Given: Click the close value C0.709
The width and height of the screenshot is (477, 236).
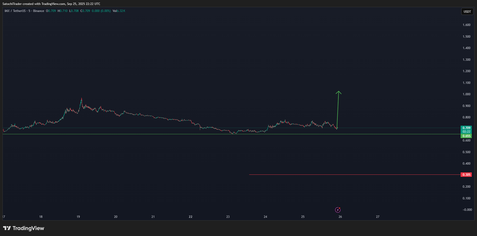Looking at the screenshot, I should click(x=85, y=11).
